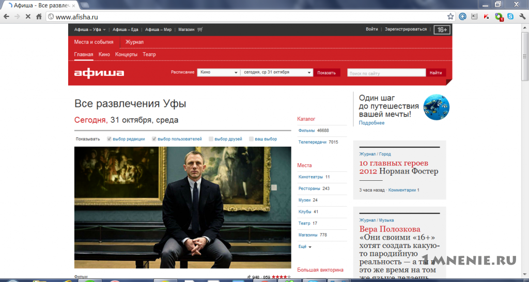Image resolution: width=529 pixels, height=282 pixels.
Task: Close the Афиша browser tab
Action: [x=73, y=5]
